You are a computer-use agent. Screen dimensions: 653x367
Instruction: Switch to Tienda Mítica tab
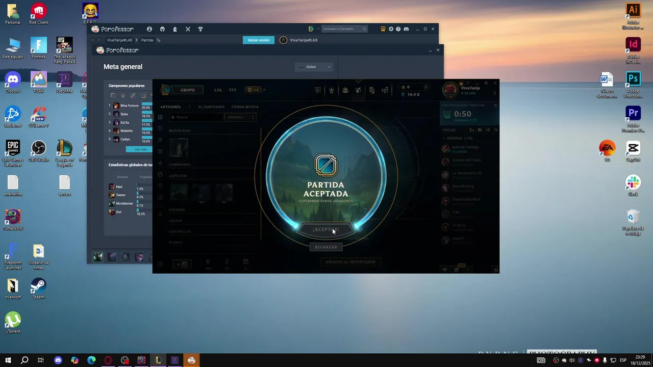245,107
